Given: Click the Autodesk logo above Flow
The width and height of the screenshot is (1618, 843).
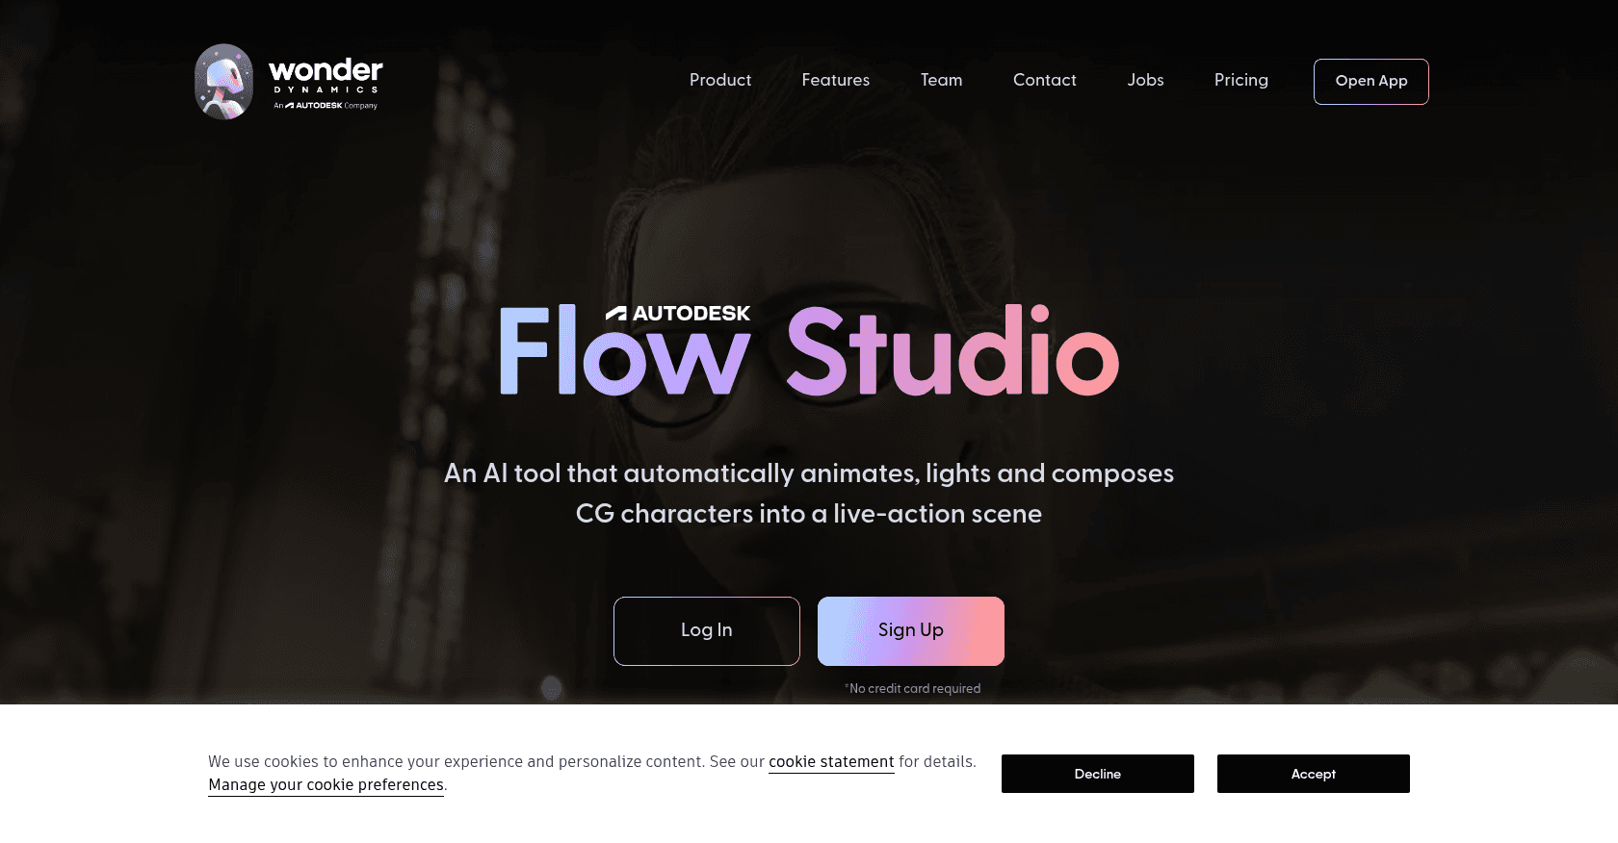Looking at the screenshot, I should point(678,314).
